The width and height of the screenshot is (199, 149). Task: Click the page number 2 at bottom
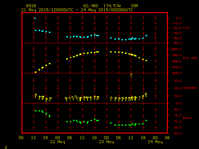(x=6, y=147)
